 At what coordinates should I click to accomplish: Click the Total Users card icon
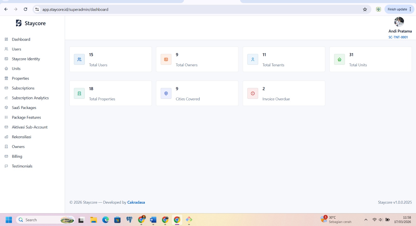tap(79, 59)
